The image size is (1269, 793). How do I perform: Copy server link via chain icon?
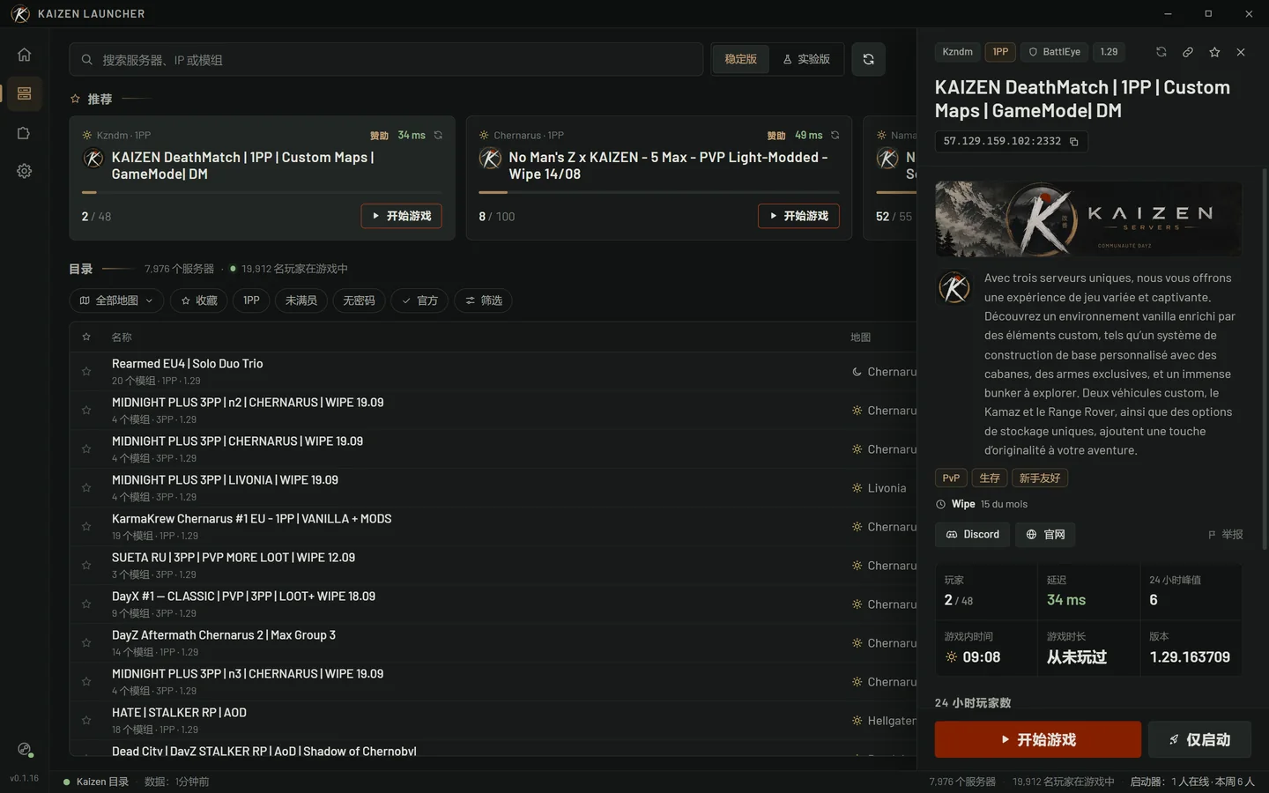click(x=1188, y=52)
